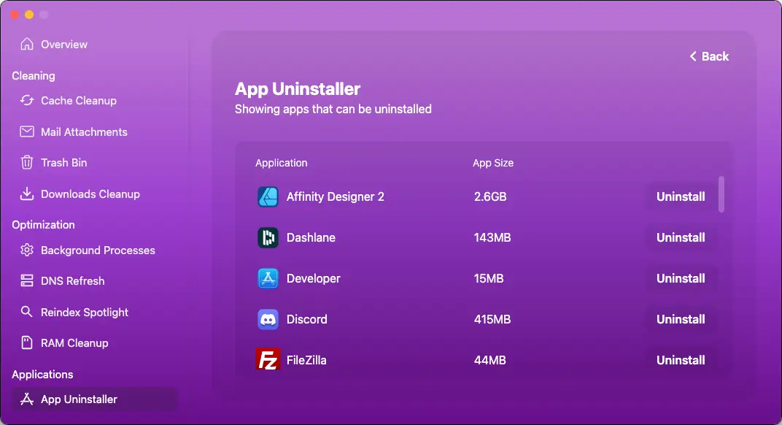Click the Trash Bin icon in sidebar
Viewport: 782px width, 425px height.
[x=27, y=163]
